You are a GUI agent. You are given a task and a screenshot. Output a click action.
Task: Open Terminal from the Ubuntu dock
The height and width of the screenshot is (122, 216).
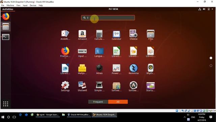[6, 37]
